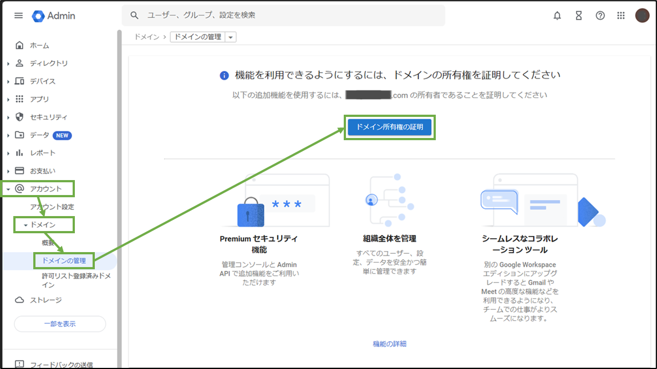Click the アカウント at-sign icon
Image resolution: width=657 pixels, height=369 pixels.
[19, 188]
